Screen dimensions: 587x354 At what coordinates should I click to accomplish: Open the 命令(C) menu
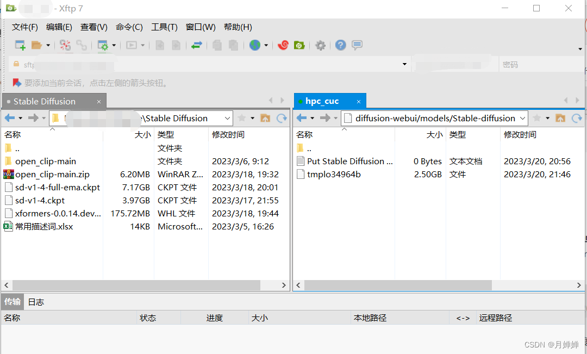click(129, 27)
